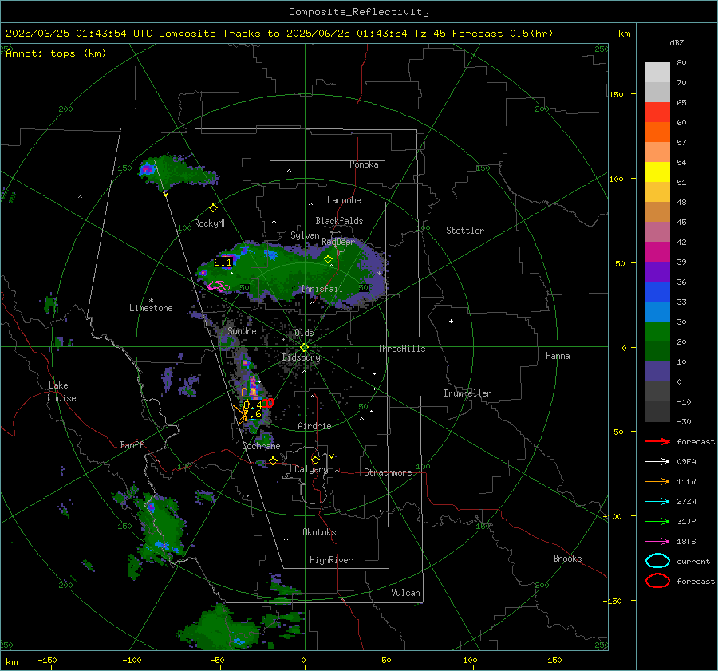Click the 150 tick on the right axis
718x671 pixels.
click(x=616, y=94)
